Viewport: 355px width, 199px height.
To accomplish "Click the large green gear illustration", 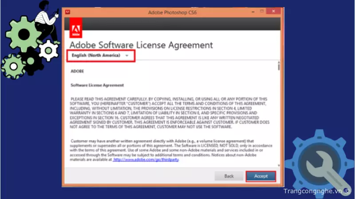I will click(24, 34).
